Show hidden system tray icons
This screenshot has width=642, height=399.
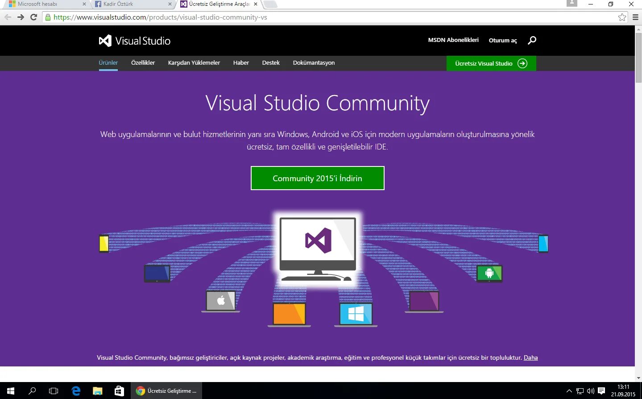pyautogui.click(x=569, y=391)
